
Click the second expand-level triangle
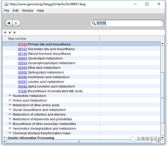pos(10,33)
